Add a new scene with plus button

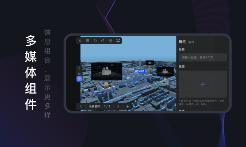(128, 107)
